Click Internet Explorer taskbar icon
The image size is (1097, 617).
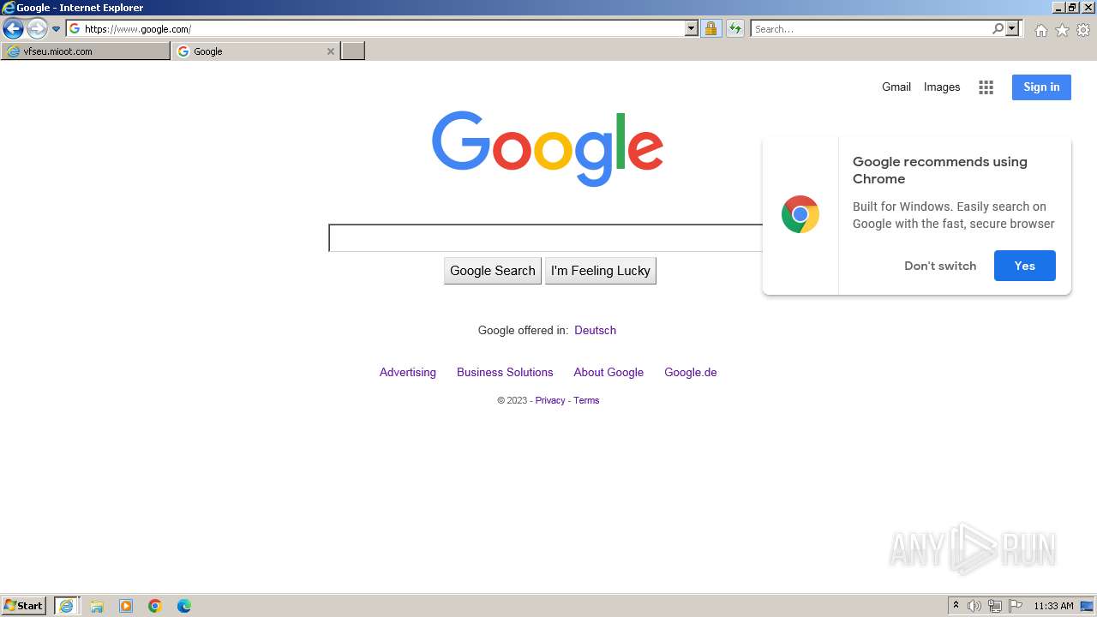point(67,605)
